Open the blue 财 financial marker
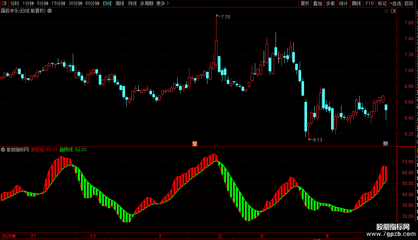The image size is (418, 240). (x=385, y=144)
